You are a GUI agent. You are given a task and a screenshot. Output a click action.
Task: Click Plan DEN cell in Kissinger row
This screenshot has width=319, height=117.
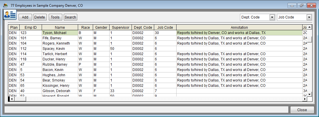pos(14,86)
